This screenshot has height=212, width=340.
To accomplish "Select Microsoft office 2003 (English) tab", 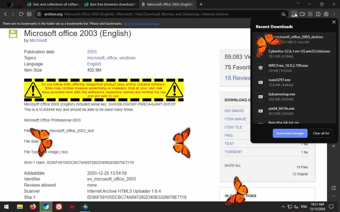I will pos(168,4).
